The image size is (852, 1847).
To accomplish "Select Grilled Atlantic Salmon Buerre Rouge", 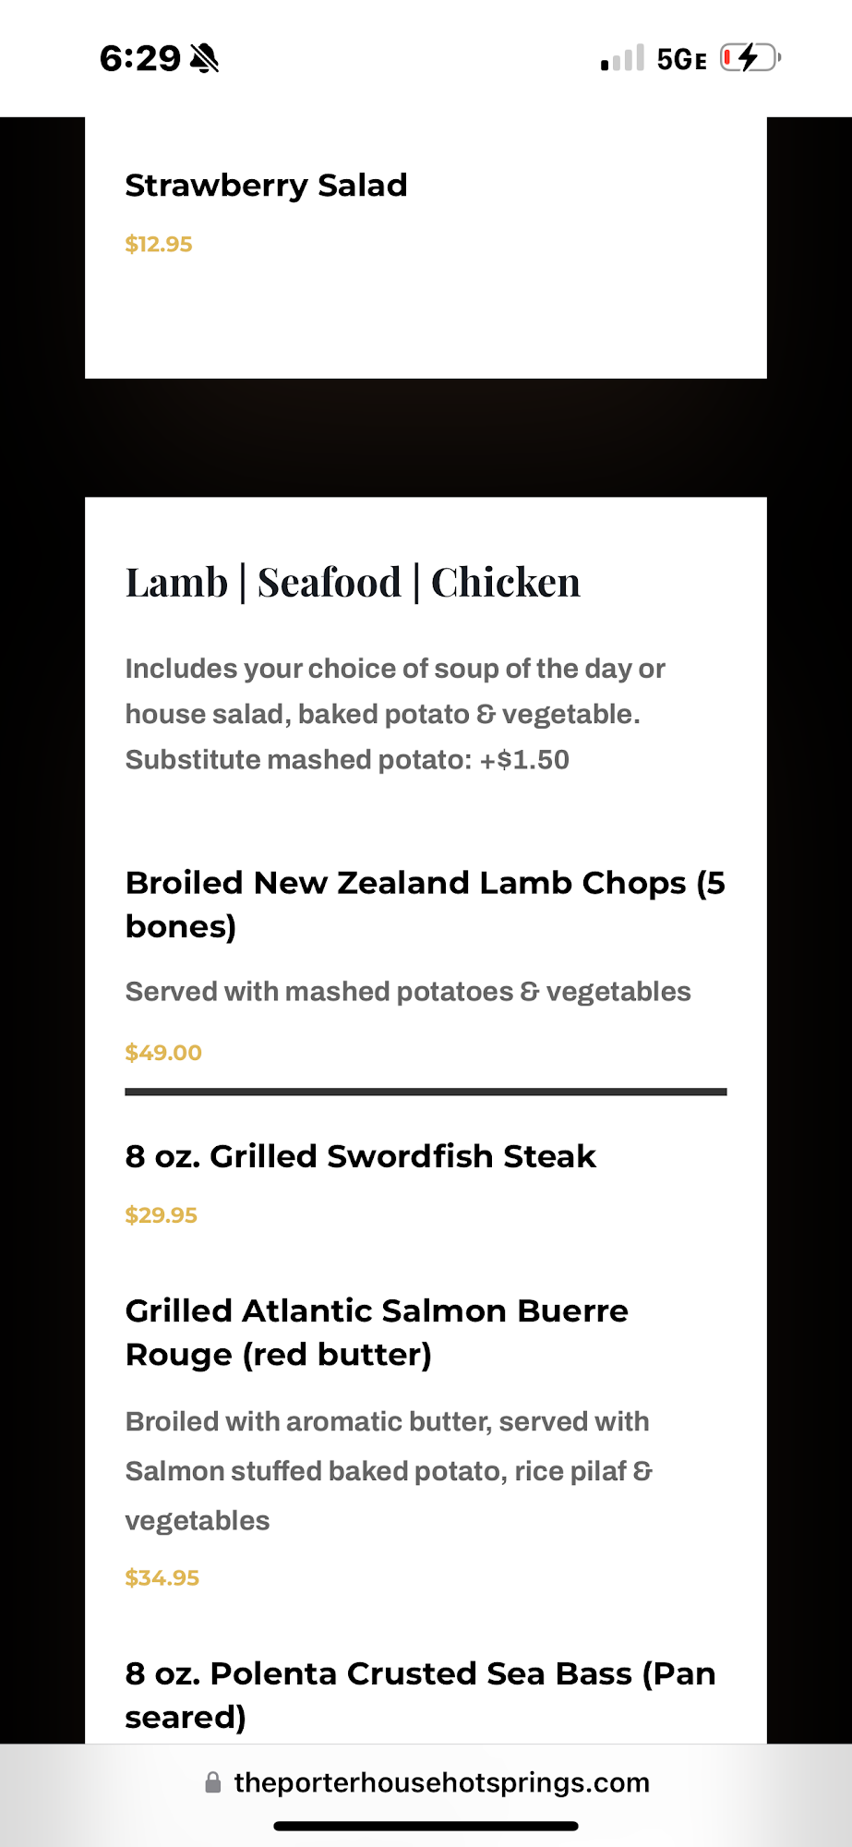I will coord(377,1333).
